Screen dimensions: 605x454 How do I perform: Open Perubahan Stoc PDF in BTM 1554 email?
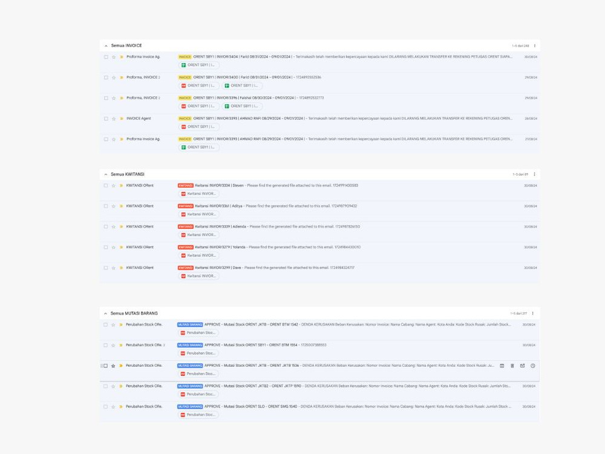click(x=198, y=354)
